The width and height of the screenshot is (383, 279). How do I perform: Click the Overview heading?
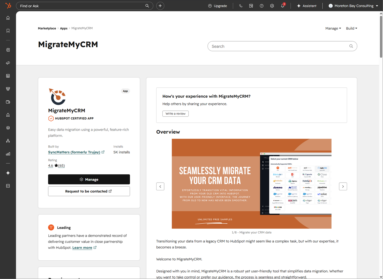tap(168, 132)
